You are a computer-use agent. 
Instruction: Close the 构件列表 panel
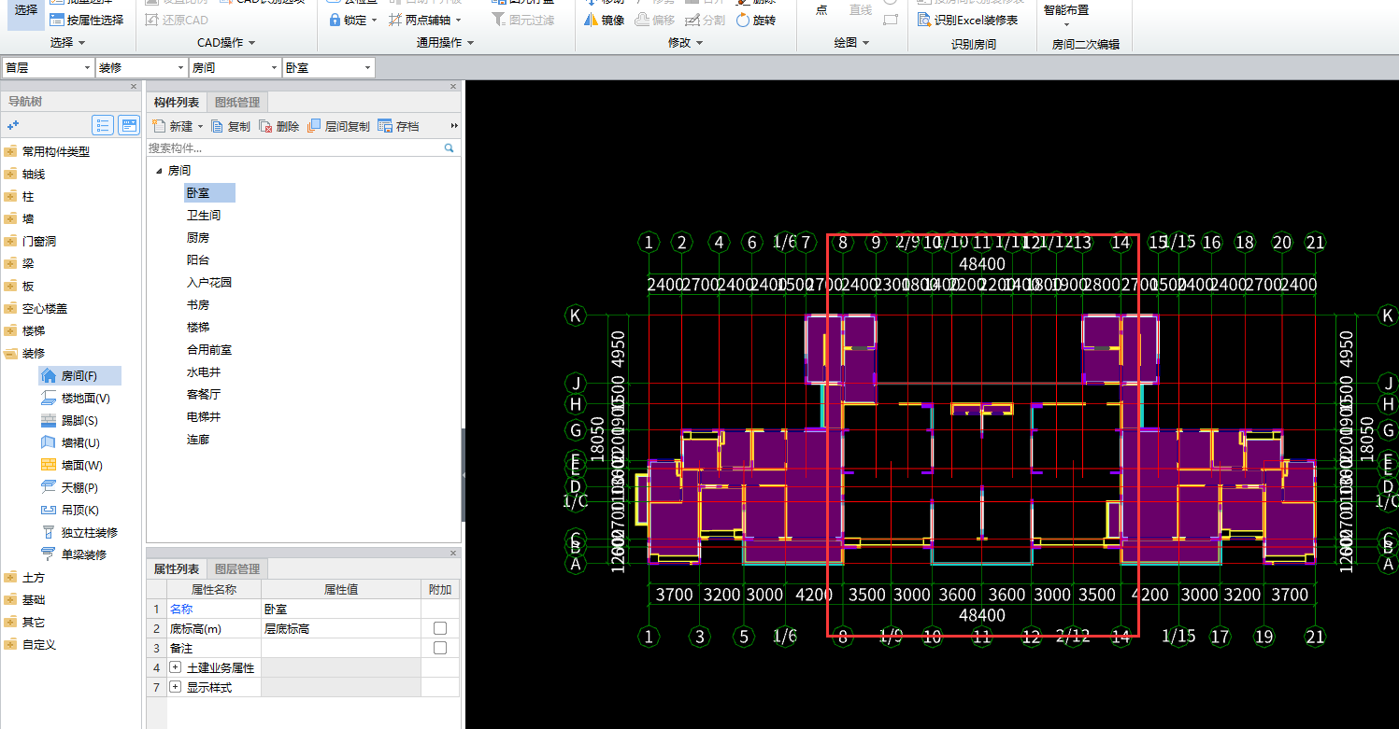[454, 87]
